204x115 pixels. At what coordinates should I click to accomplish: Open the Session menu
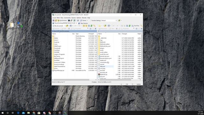(73, 18)
